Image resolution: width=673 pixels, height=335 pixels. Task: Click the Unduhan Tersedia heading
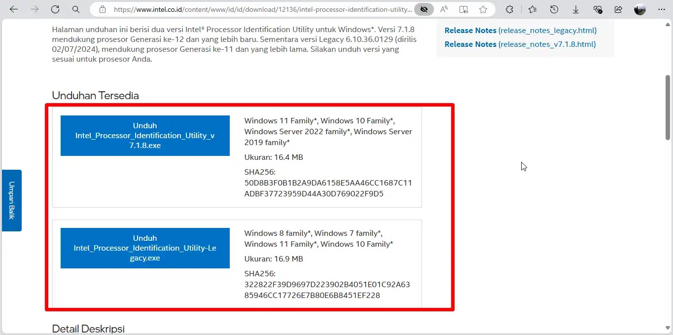pos(95,96)
